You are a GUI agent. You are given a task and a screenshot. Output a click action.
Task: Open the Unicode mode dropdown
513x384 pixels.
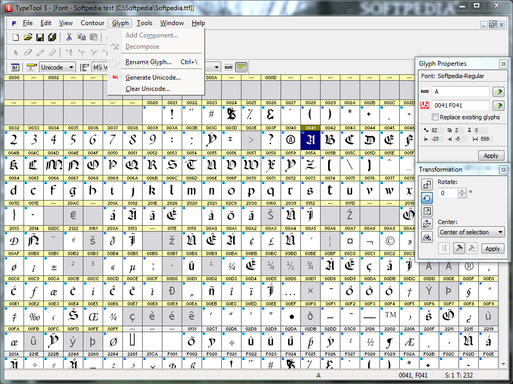coord(58,67)
